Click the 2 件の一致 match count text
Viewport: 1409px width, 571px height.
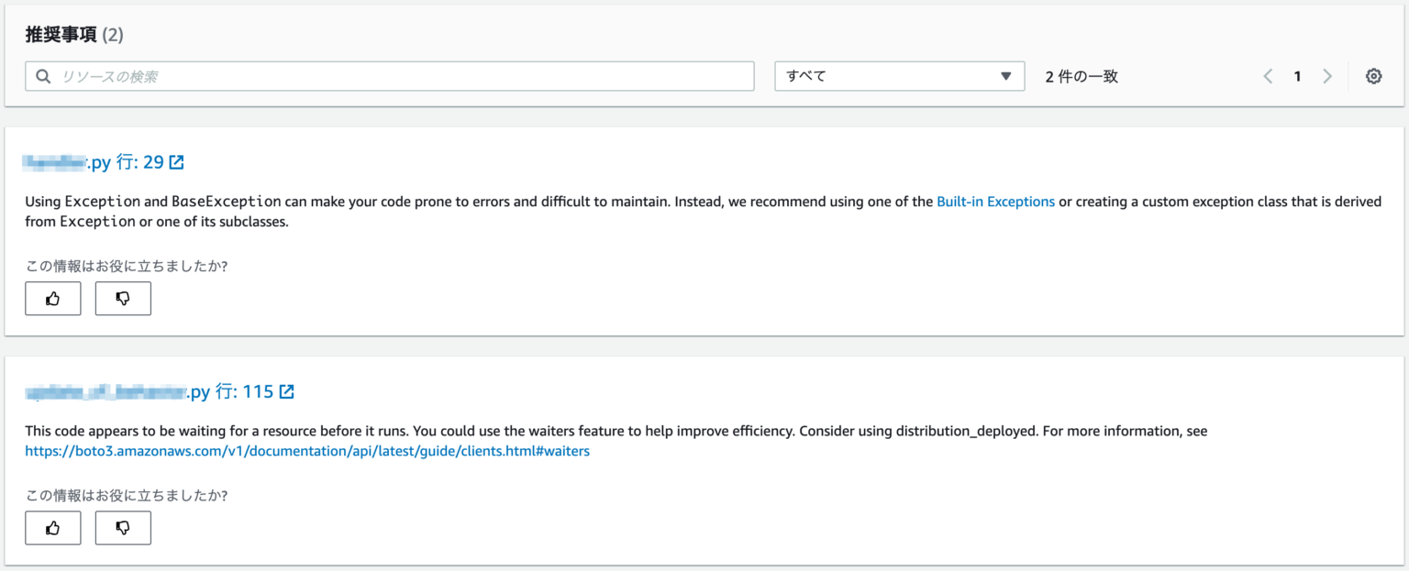pos(1082,77)
